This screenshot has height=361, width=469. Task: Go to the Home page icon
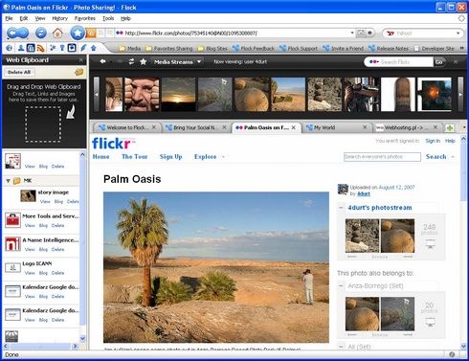[57, 33]
